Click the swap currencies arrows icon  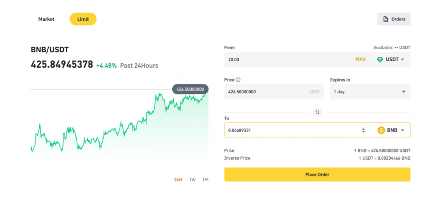coord(317,112)
